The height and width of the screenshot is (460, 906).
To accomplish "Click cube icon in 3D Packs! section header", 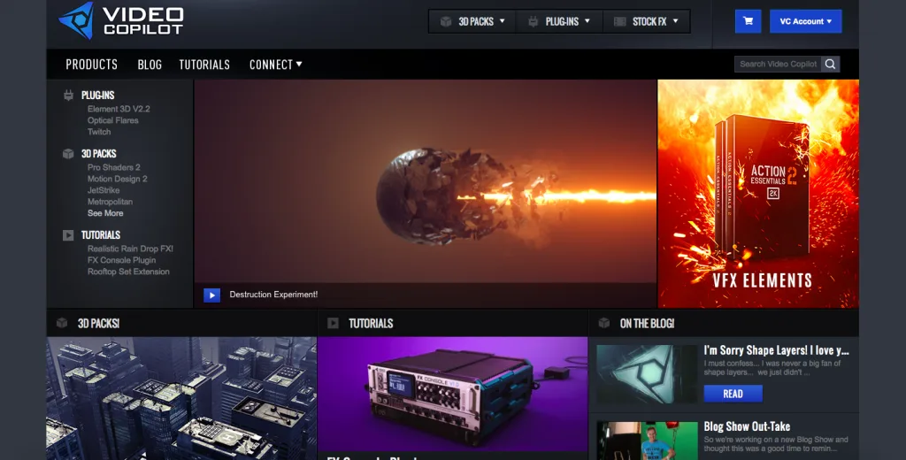I will (x=62, y=323).
